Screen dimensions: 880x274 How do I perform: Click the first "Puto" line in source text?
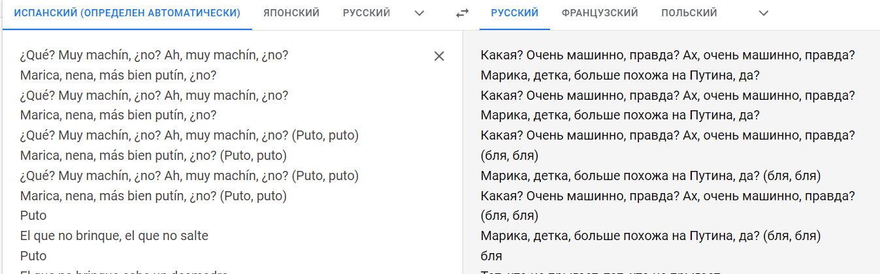click(33, 215)
